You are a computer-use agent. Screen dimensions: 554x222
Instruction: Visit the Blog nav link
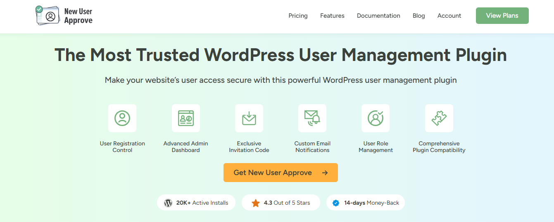(418, 16)
